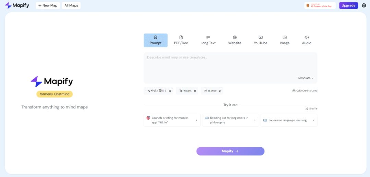370x177 pixels.
Task: Open the Template dropdown
Action: (x=306, y=78)
